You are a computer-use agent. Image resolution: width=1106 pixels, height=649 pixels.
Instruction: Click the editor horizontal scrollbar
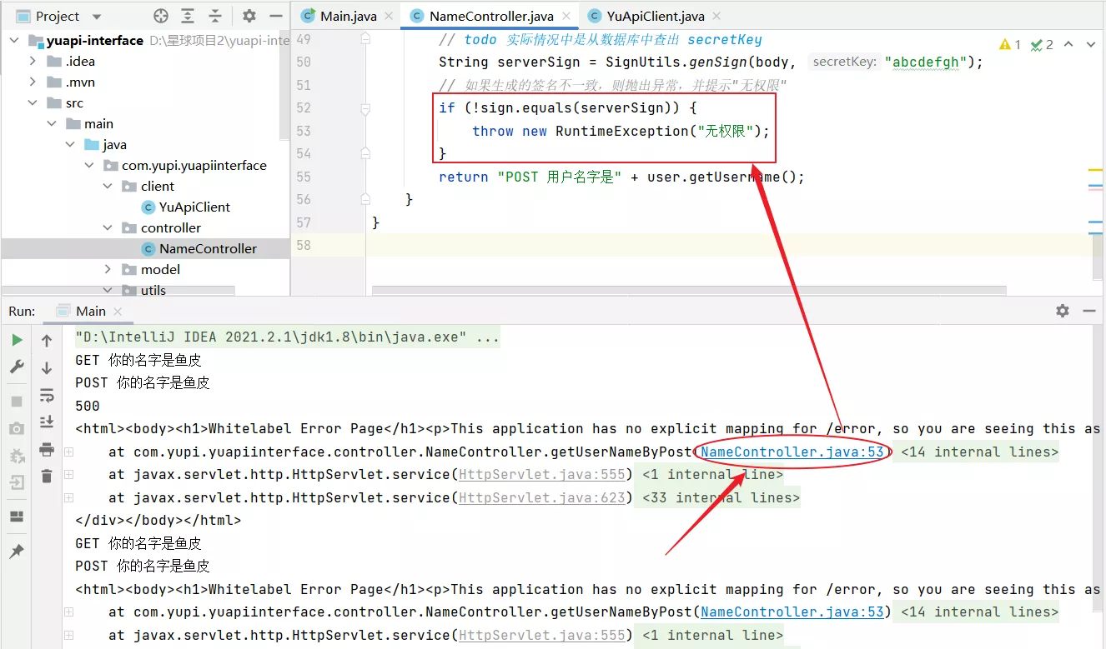pos(689,290)
